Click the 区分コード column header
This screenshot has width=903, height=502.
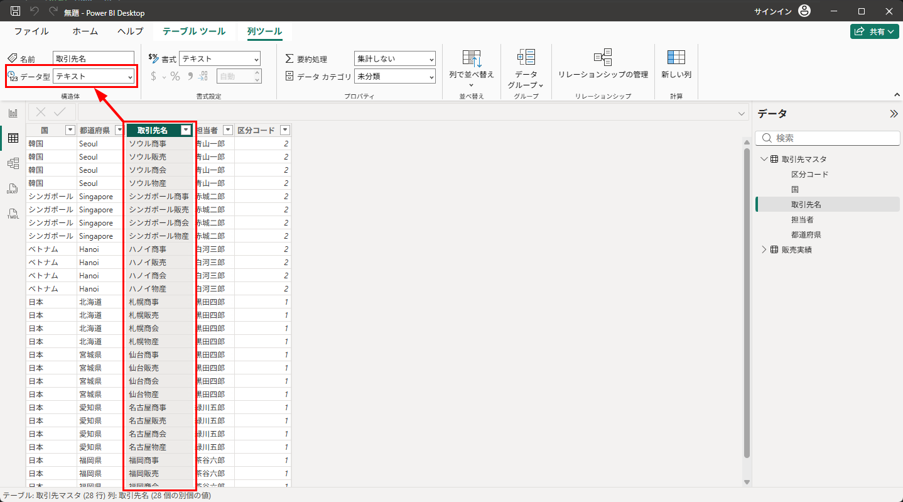(x=256, y=130)
